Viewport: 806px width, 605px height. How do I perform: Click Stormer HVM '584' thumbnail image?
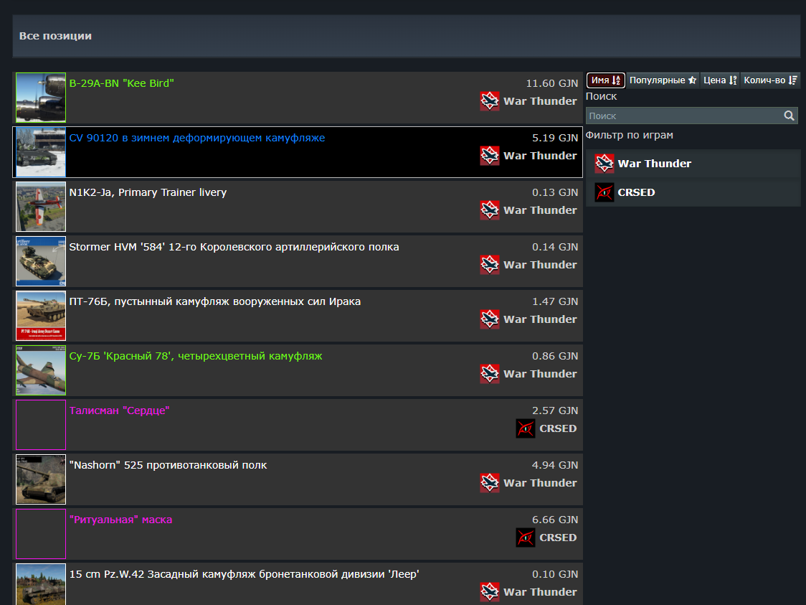point(41,261)
